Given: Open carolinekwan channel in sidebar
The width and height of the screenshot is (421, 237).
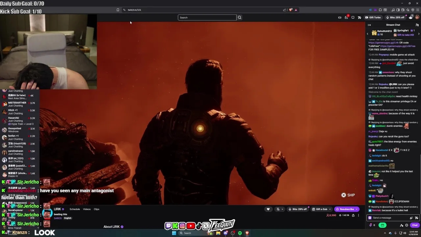Looking at the screenshot, I should click(x=20, y=152).
